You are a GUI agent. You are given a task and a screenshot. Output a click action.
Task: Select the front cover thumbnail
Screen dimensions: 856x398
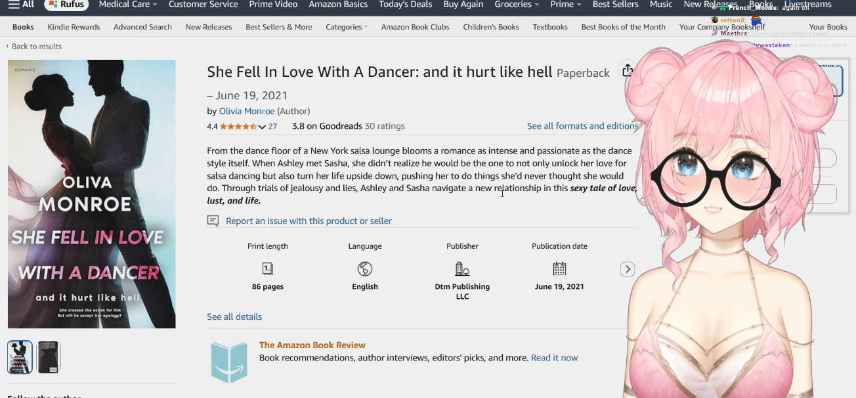20,357
